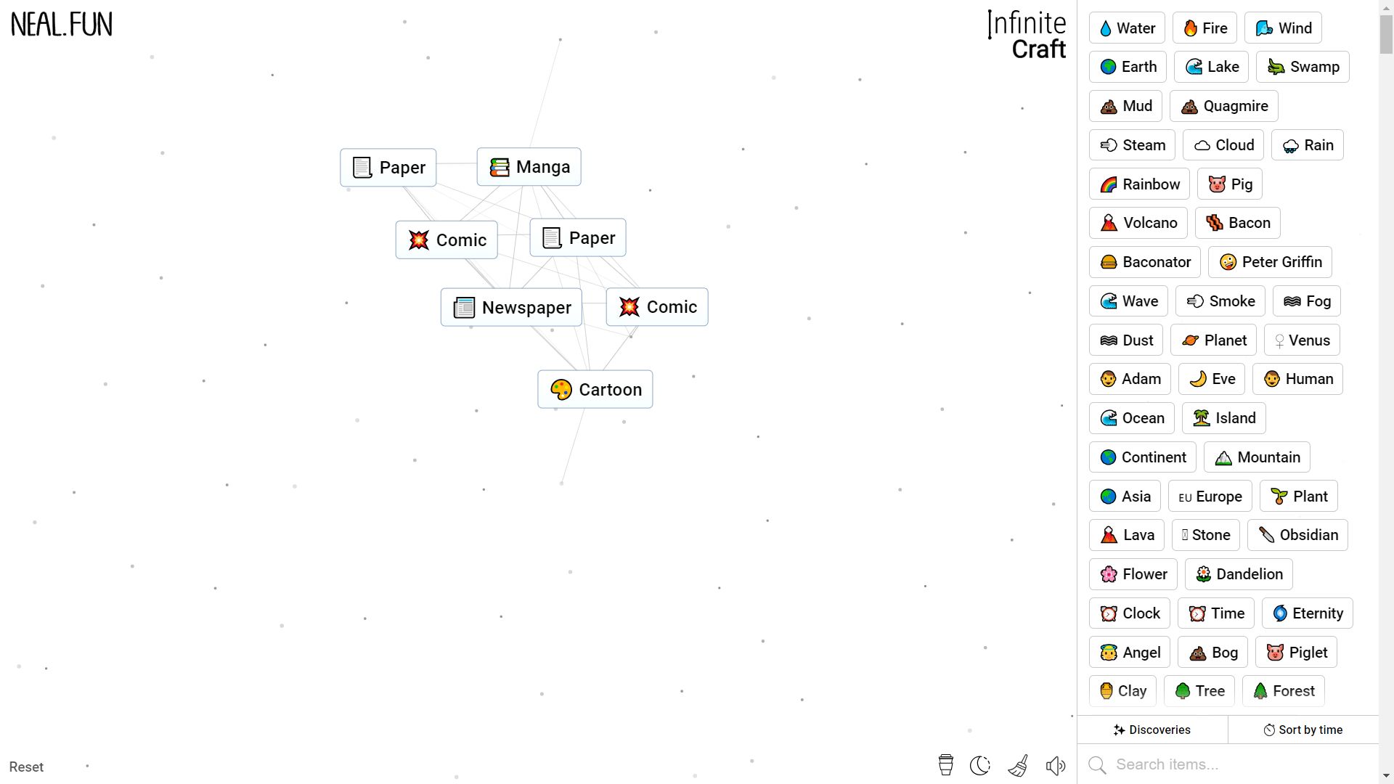Click the Reset button bottom left

(x=26, y=767)
